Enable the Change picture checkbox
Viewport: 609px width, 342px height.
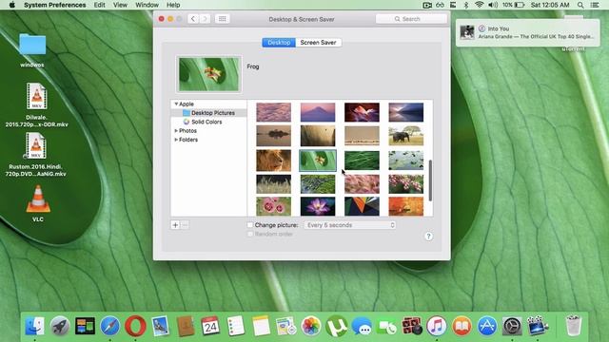250,225
